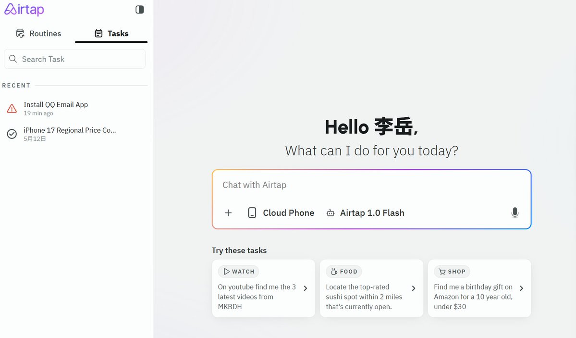The width and height of the screenshot is (576, 338).
Task: Click the red warning triangle icon
Action: pos(12,109)
